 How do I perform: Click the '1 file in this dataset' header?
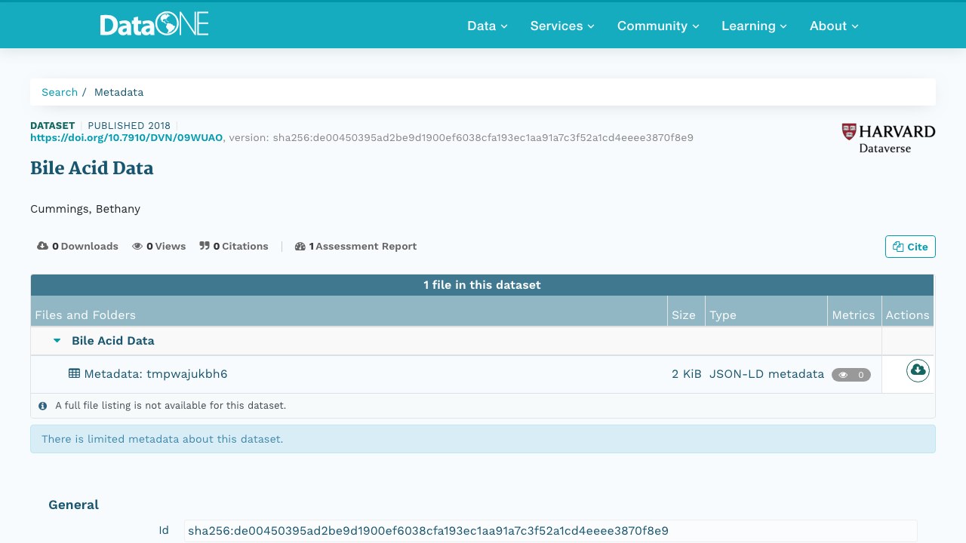482,285
